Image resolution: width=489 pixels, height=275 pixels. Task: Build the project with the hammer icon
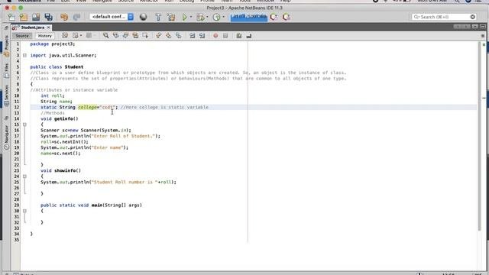point(158,17)
